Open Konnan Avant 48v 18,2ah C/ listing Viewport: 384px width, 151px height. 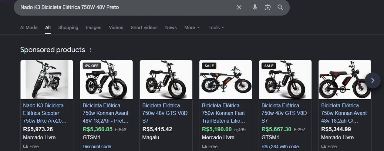(344, 113)
